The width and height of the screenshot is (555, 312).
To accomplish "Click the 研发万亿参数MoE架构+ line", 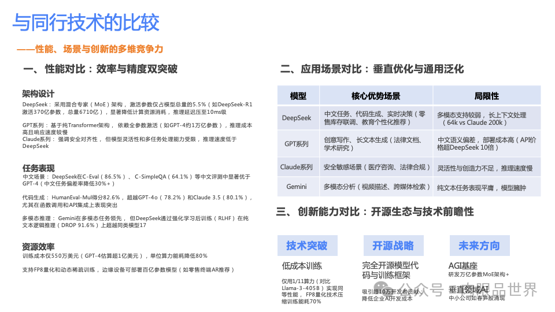I will click(x=479, y=274).
